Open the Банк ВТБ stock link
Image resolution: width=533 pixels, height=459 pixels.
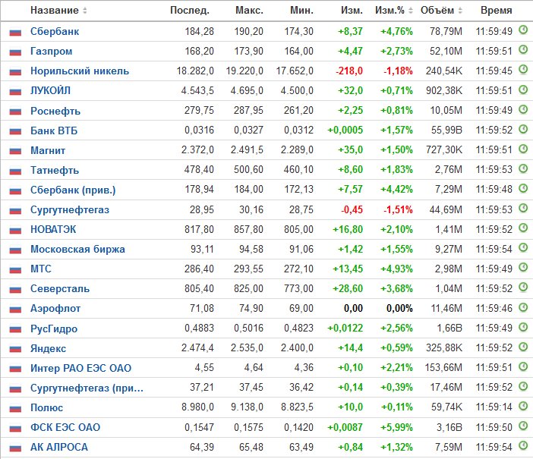coord(54,130)
